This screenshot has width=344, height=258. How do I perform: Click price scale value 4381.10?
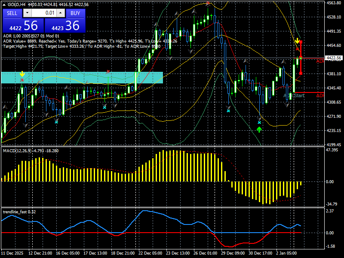(334, 74)
